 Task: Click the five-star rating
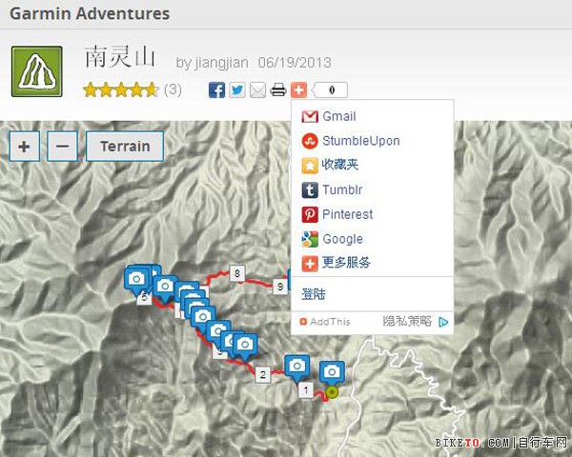click(120, 90)
